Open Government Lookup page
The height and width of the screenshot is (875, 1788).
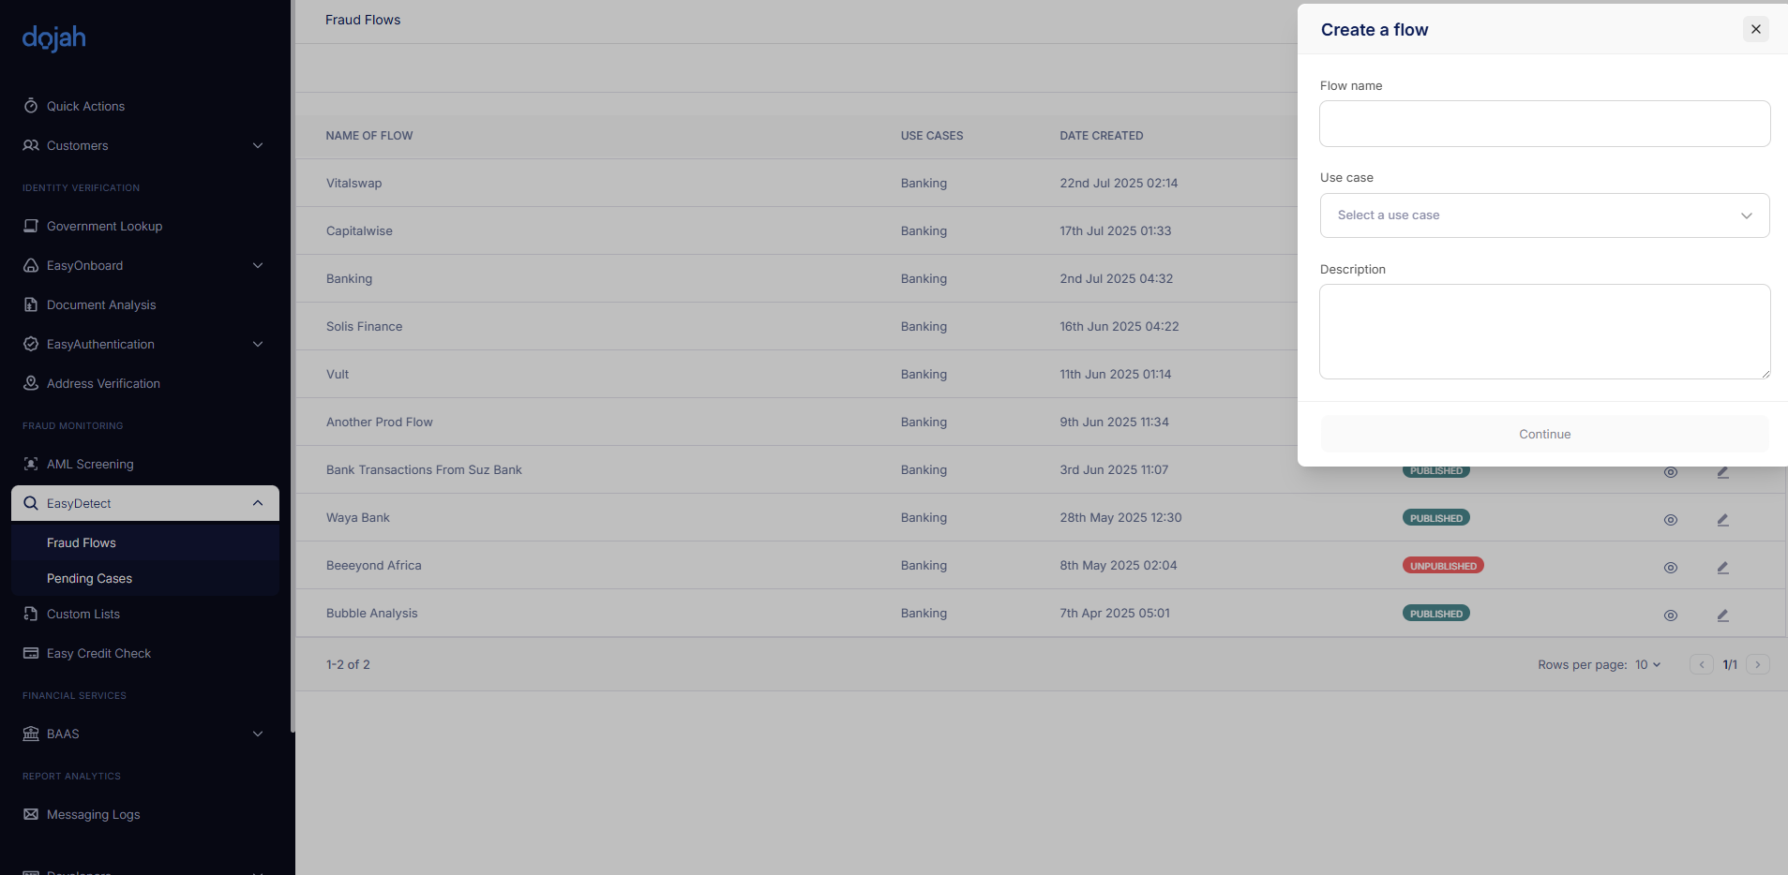[104, 226]
